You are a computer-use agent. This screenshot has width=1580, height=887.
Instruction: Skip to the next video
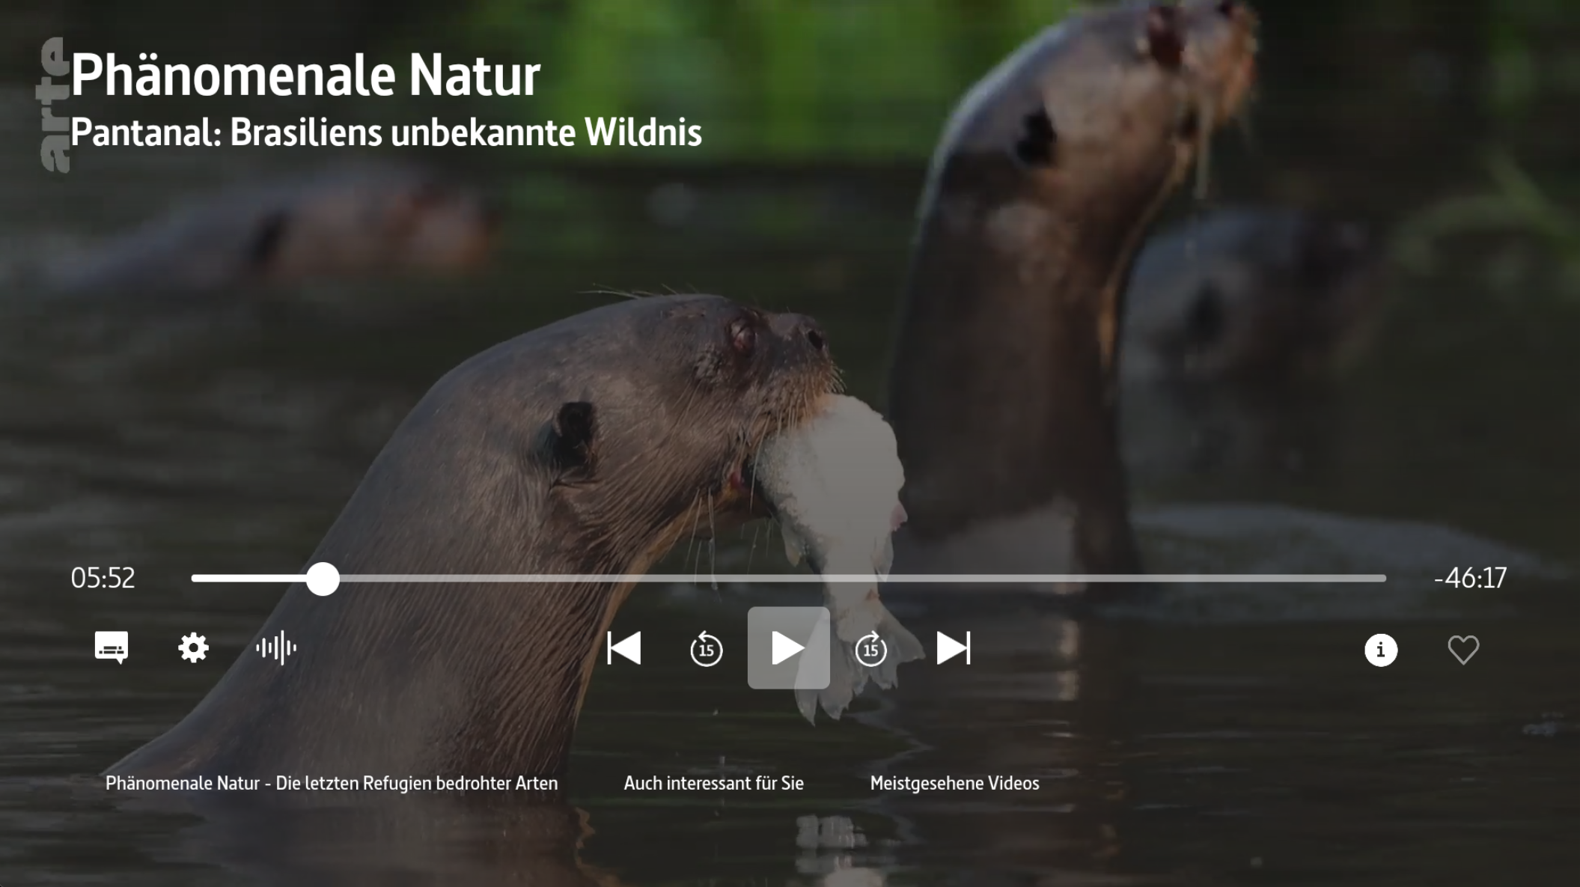tap(953, 647)
